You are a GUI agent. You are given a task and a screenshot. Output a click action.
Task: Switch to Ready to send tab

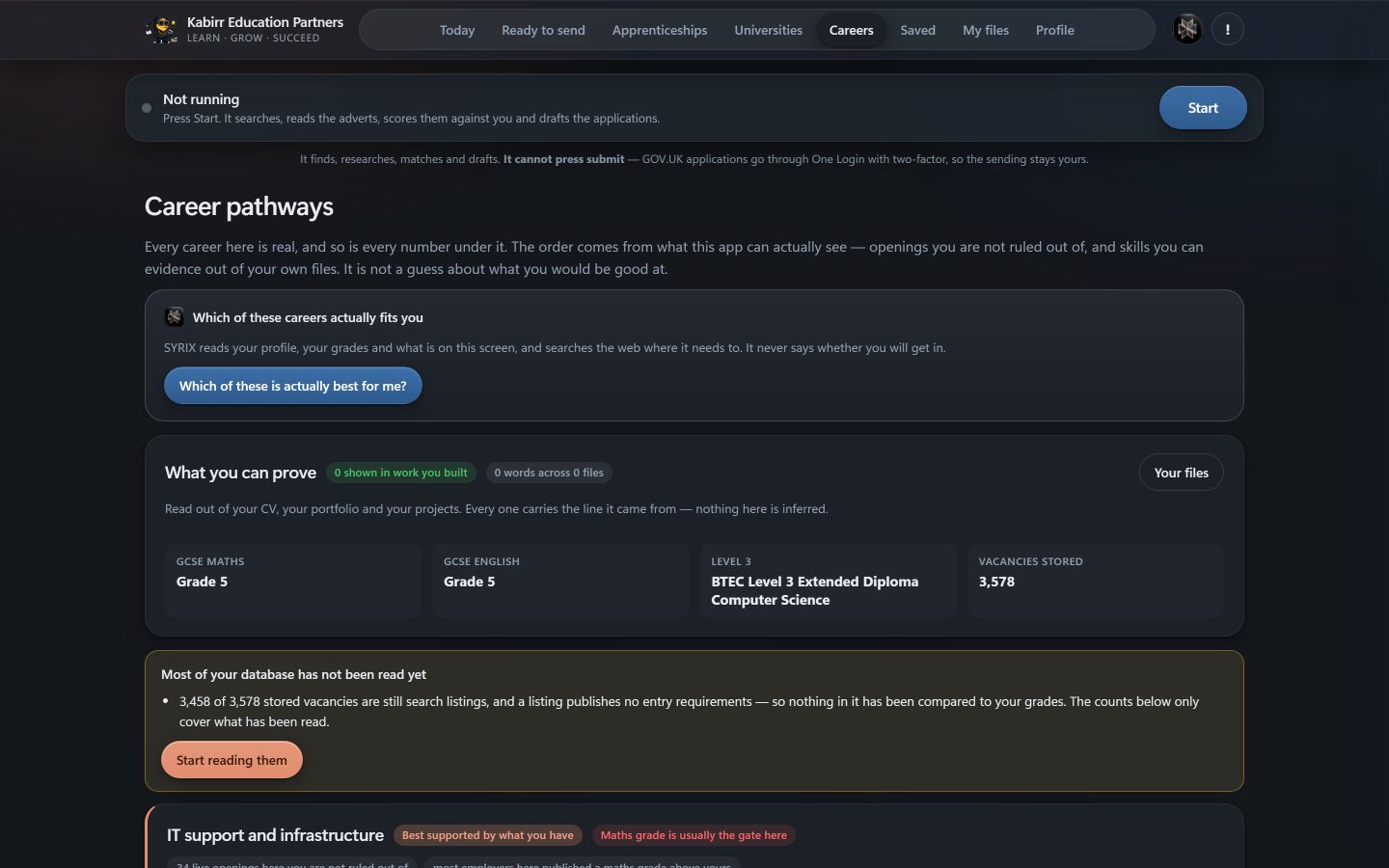(x=543, y=30)
